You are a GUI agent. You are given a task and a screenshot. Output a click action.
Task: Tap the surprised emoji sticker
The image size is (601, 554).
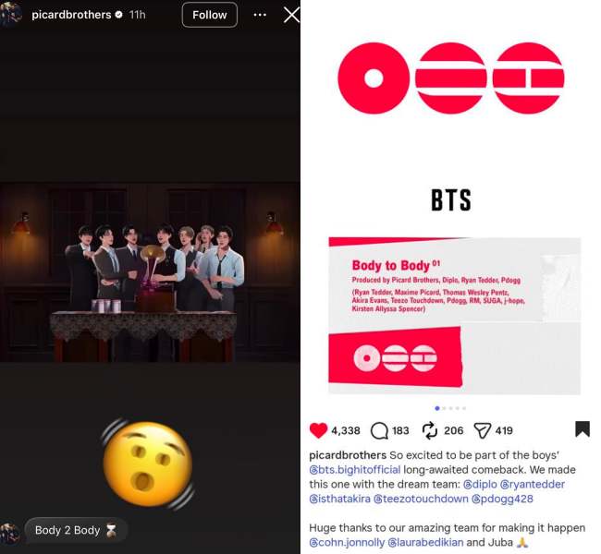pyautogui.click(x=148, y=464)
